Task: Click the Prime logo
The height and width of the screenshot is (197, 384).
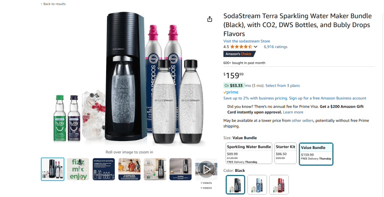Action: [x=231, y=92]
